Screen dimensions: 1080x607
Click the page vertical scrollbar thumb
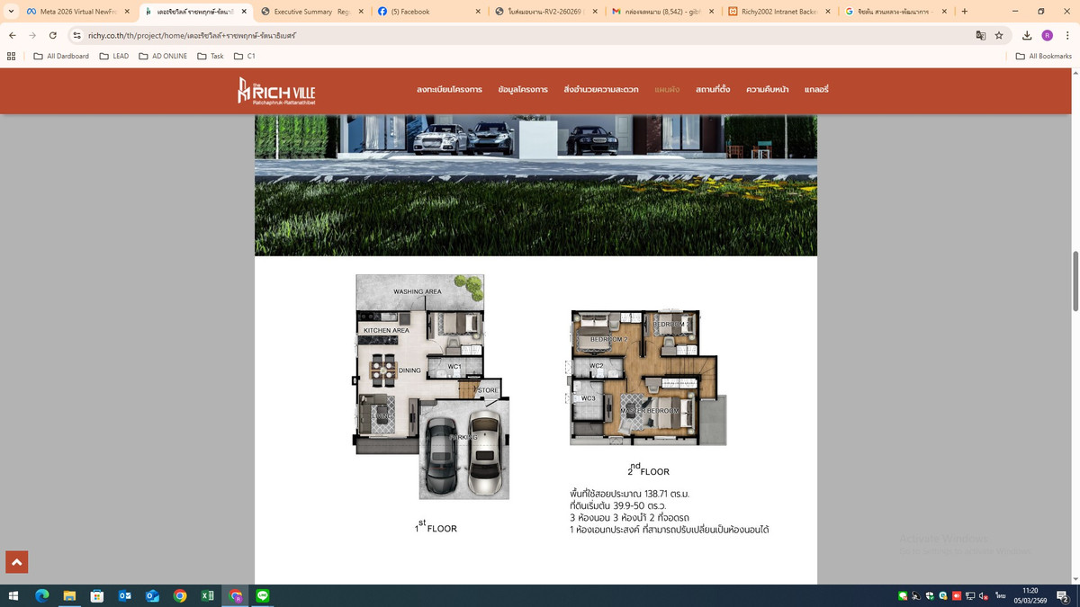coord(1075,281)
